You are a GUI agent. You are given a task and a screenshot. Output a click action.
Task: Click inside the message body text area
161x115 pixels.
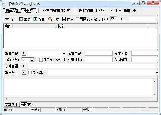(78, 88)
